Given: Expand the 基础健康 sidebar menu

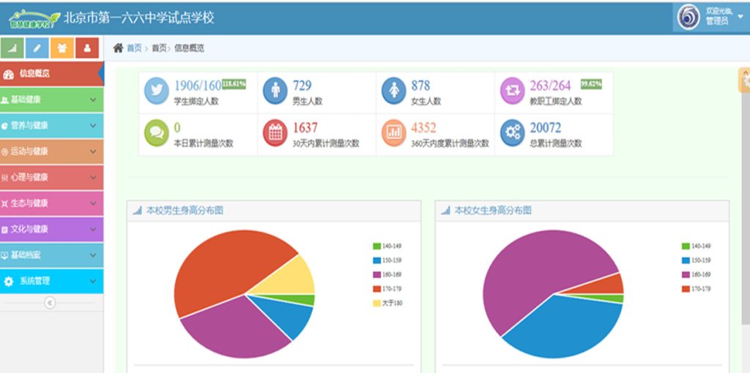Looking at the screenshot, I should (51, 99).
